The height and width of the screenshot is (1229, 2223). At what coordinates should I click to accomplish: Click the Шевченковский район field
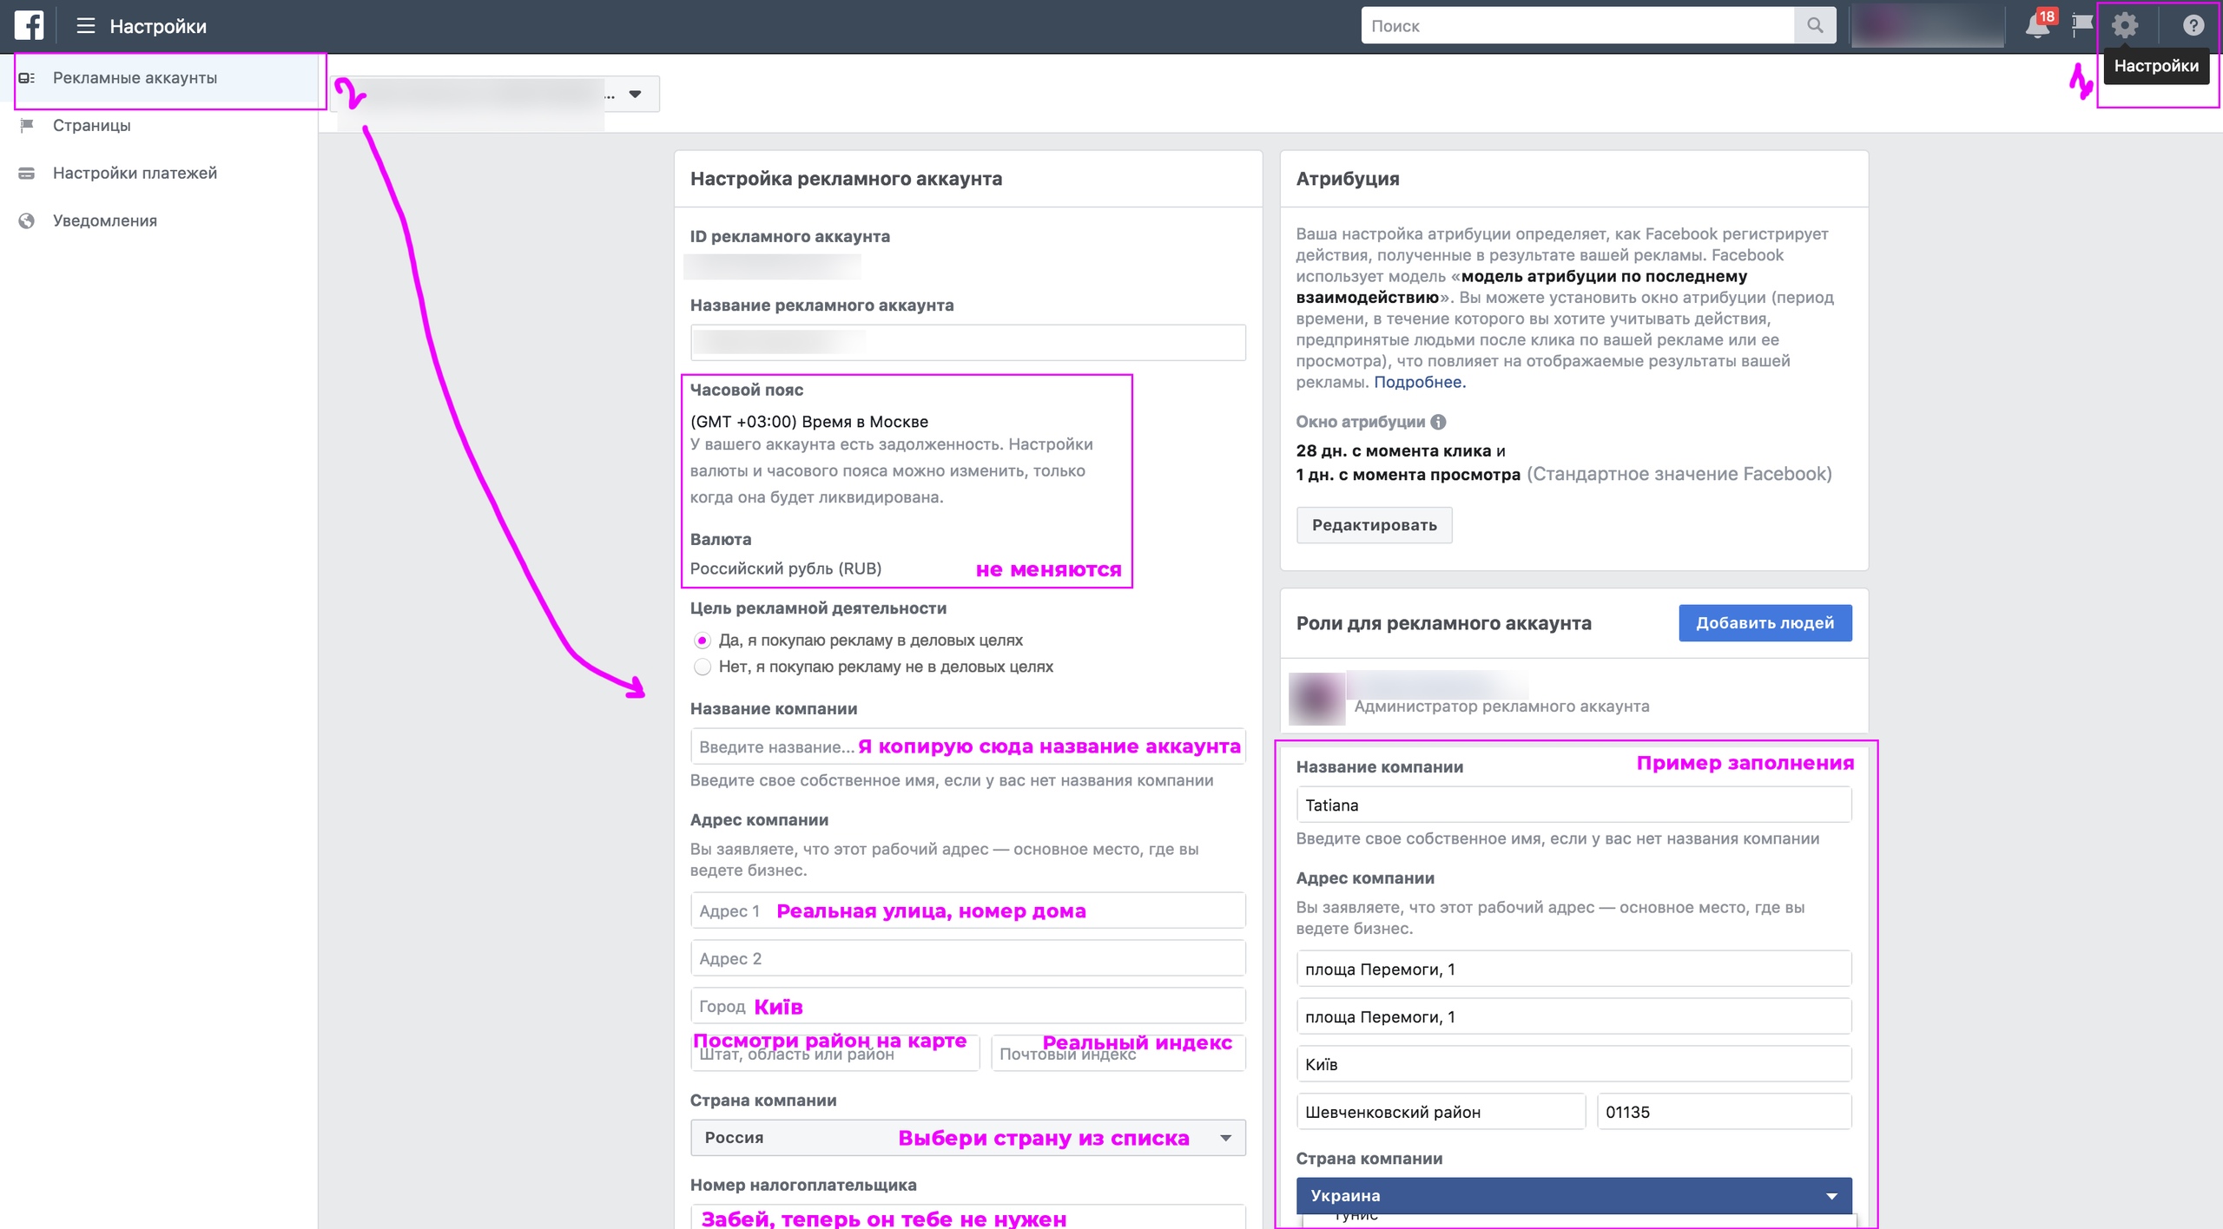click(x=1441, y=1112)
